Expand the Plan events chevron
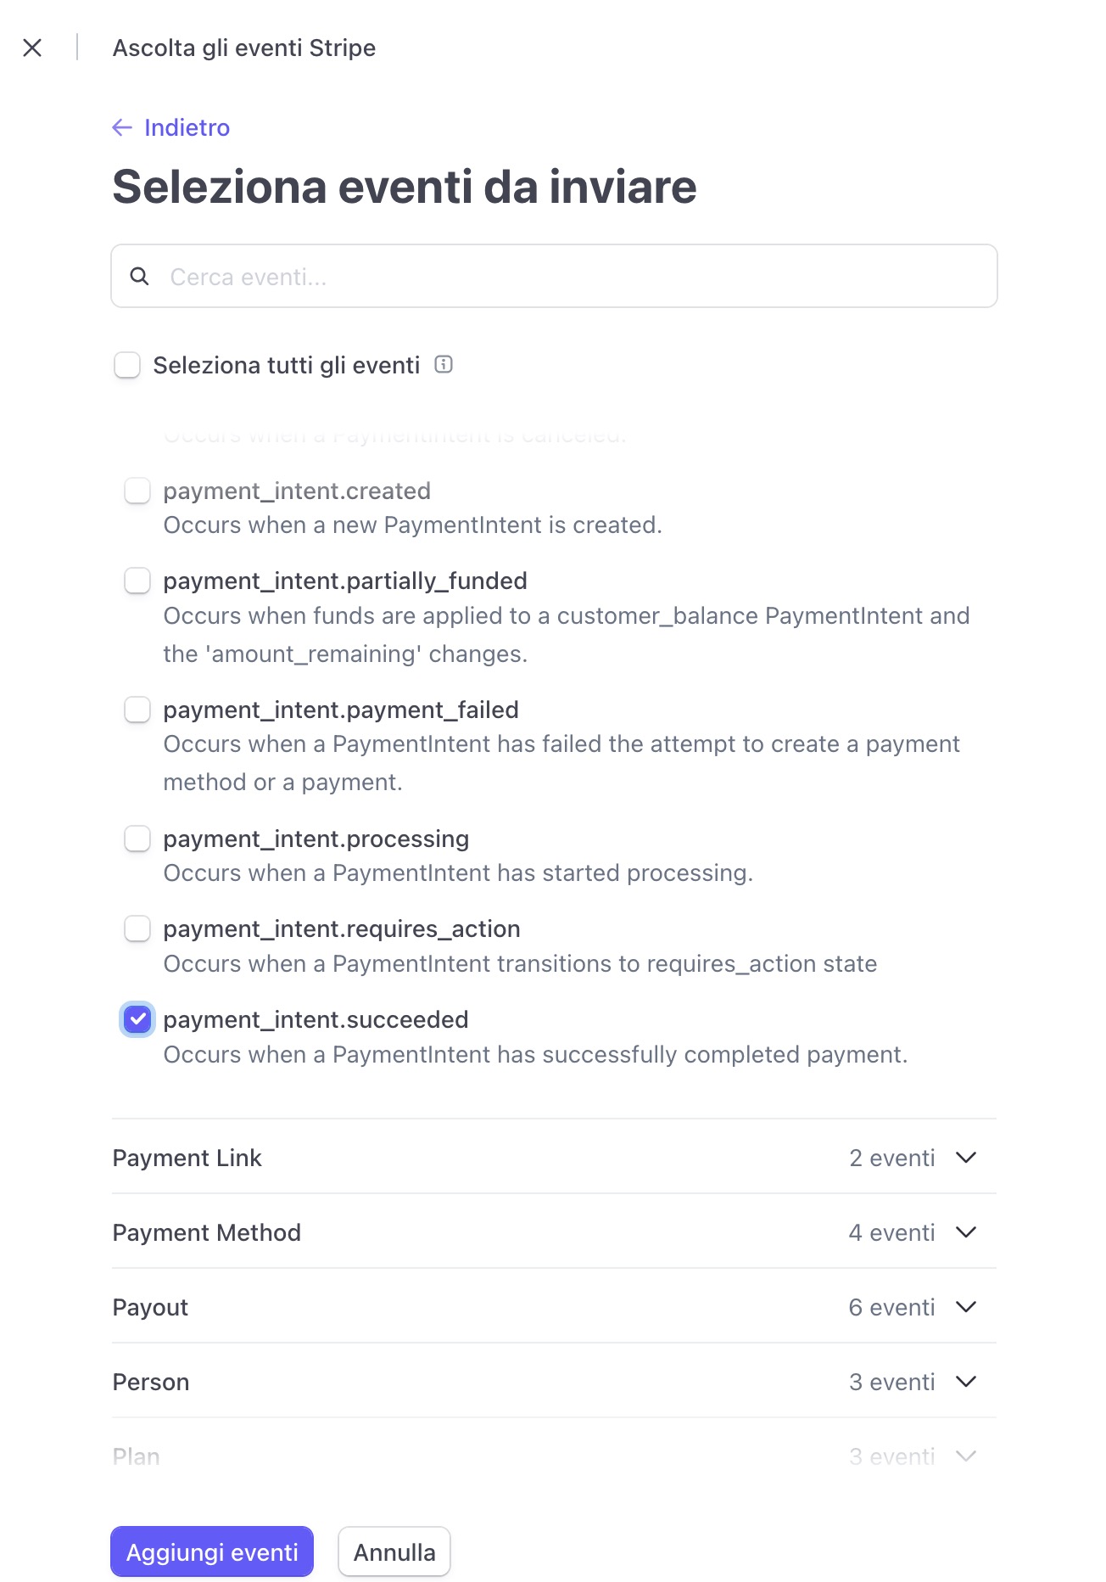Viewport: 1106px width, 1582px height. tap(966, 1456)
